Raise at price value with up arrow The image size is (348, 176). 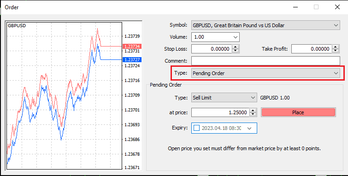(253, 111)
